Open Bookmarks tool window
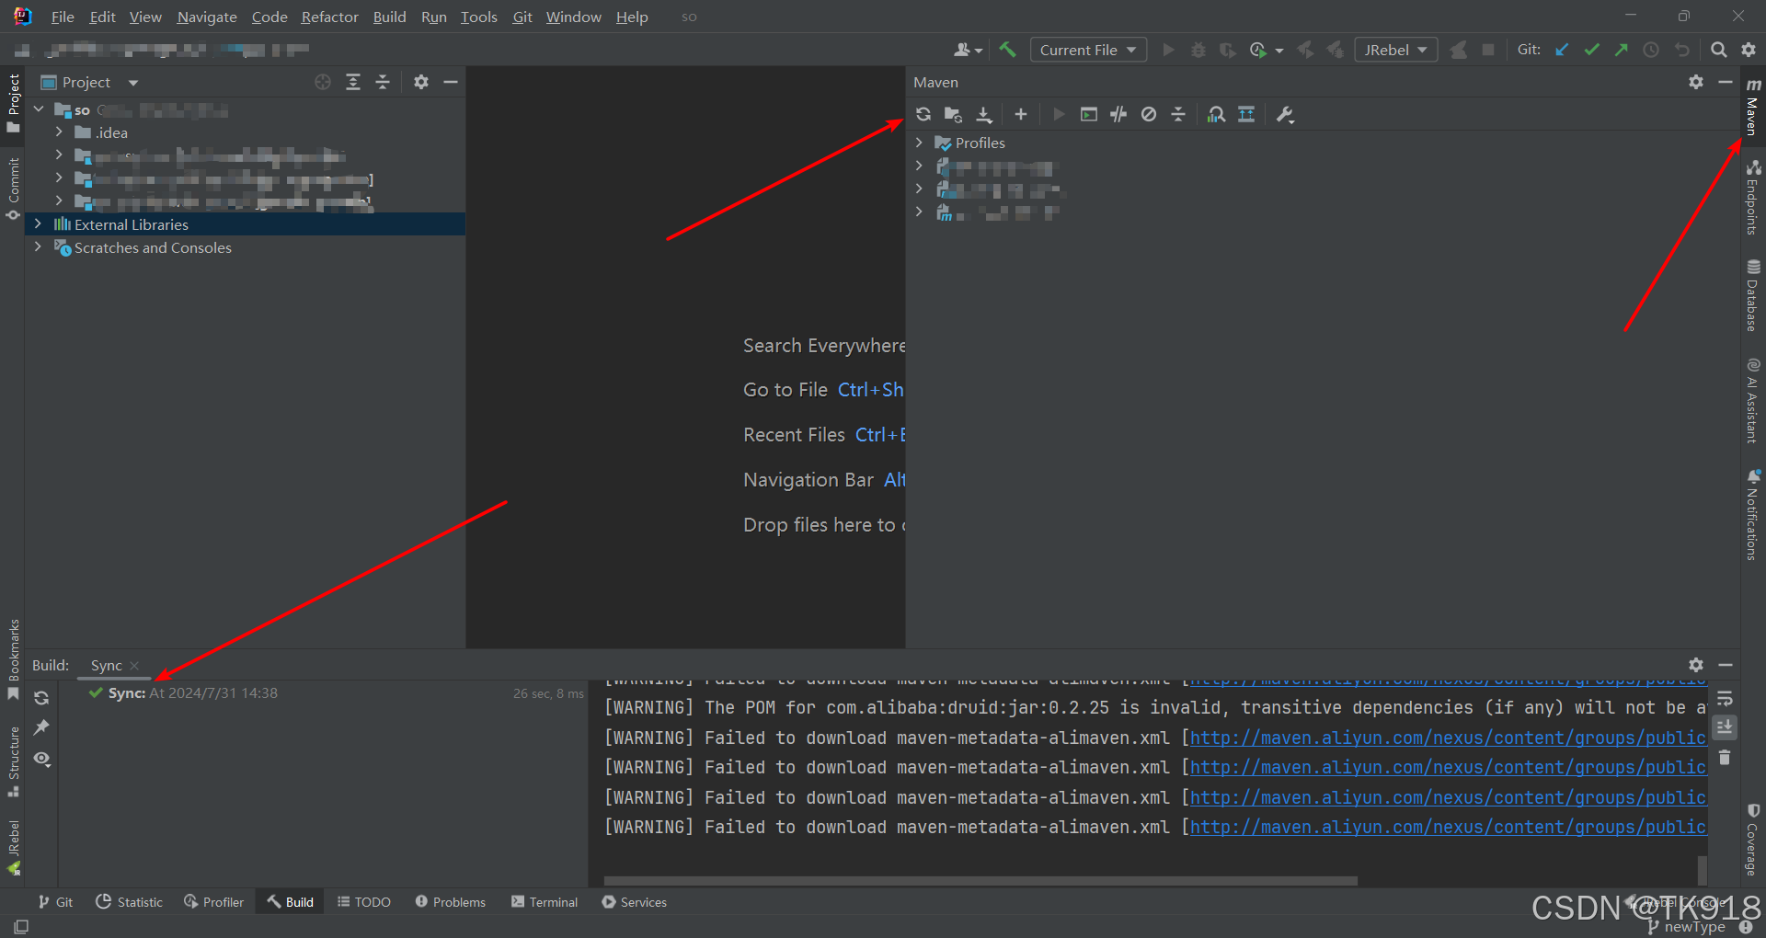1766x938 pixels. point(13,658)
